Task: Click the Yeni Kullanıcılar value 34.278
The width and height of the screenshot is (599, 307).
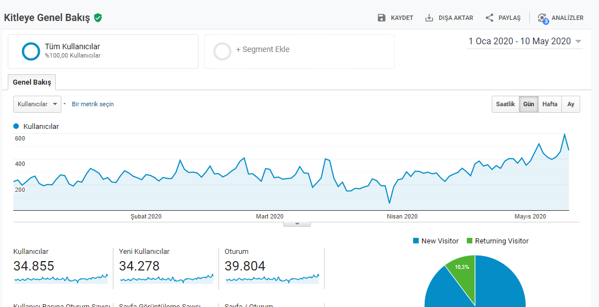Action: [139, 266]
